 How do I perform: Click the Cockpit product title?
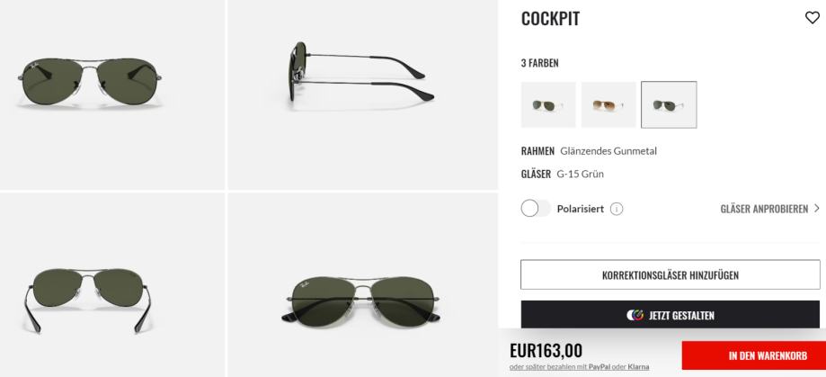[550, 19]
